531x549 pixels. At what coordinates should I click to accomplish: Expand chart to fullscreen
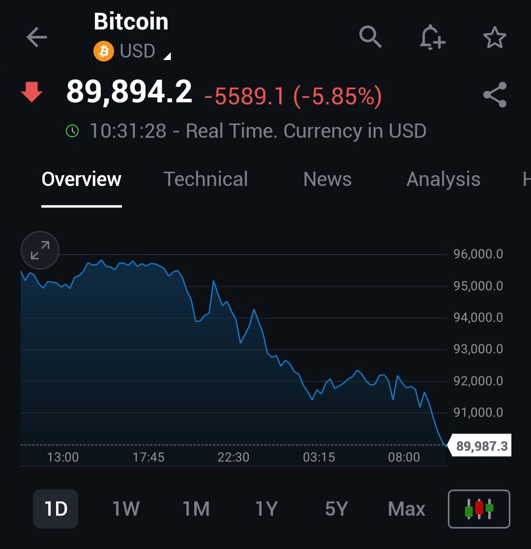coord(40,250)
